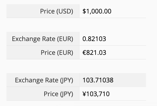Click the (JPY) text of the Exchange Rate label
The width and height of the screenshot is (157, 106).
[67, 80]
